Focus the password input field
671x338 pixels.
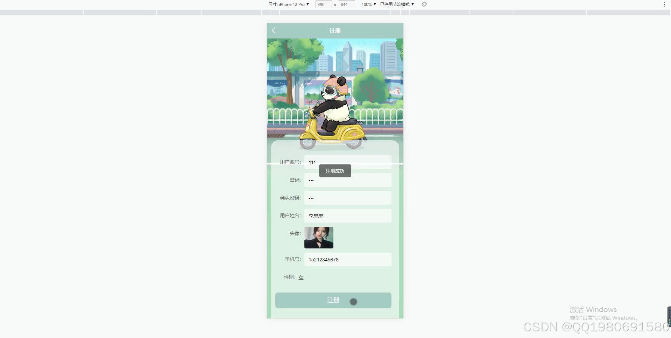click(x=348, y=180)
